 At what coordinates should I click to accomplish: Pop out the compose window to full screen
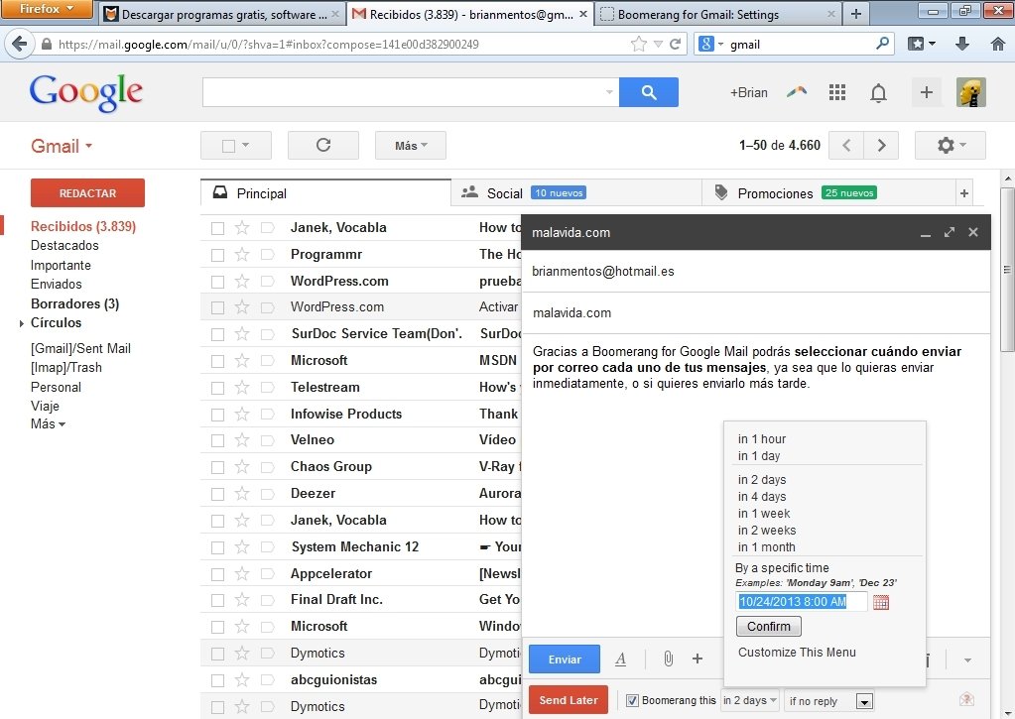click(949, 232)
